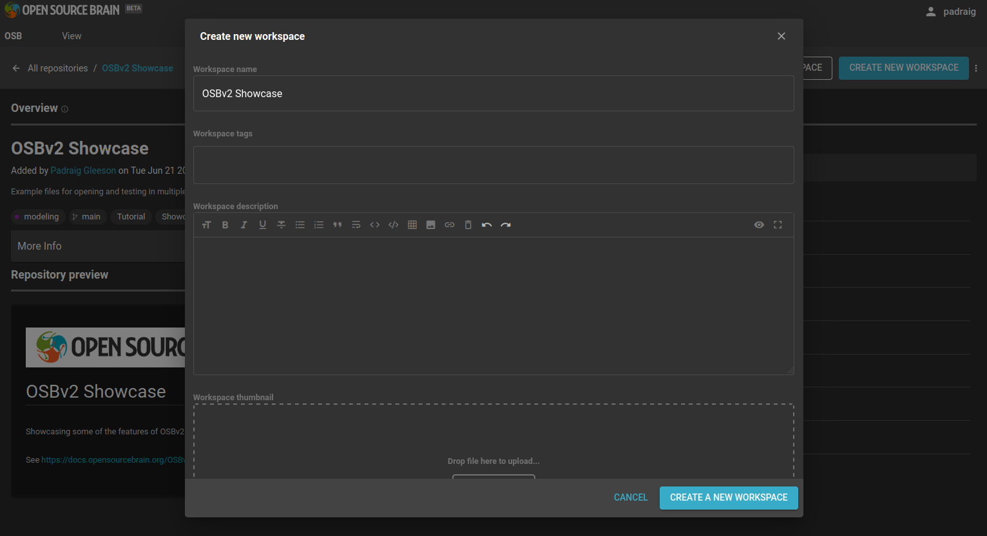Click the BETA badge
Screen dimensions: 987x536
(133, 8)
